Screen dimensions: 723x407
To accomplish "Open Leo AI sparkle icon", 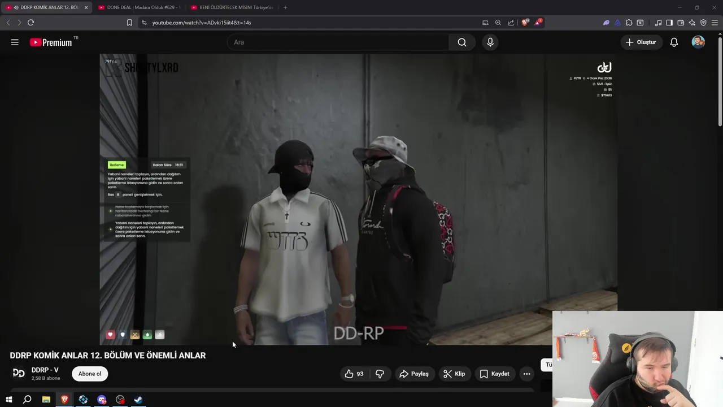I will [692, 23].
